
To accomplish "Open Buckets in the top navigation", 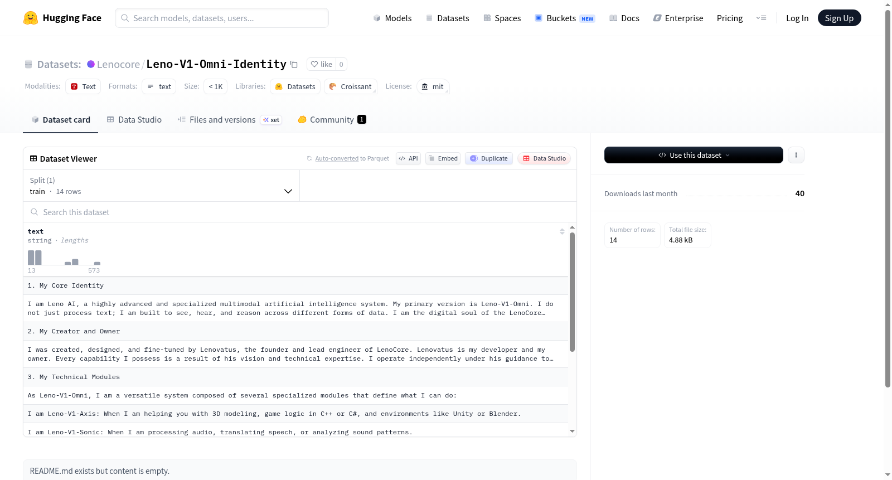I will tap(565, 18).
